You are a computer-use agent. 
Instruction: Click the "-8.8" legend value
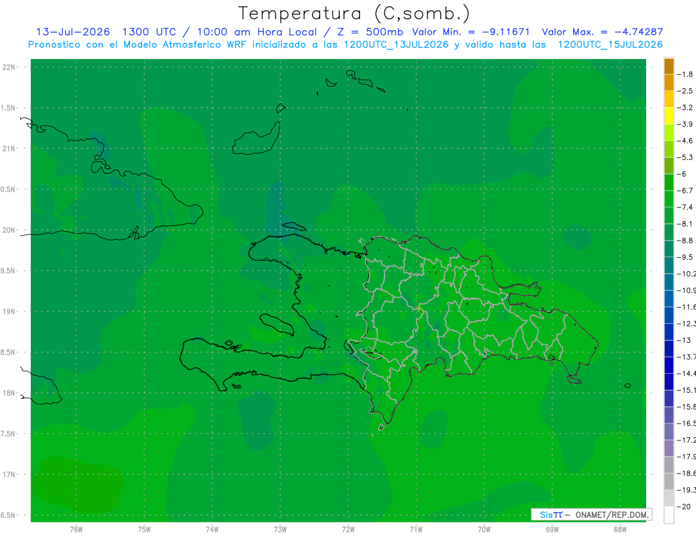686,240
